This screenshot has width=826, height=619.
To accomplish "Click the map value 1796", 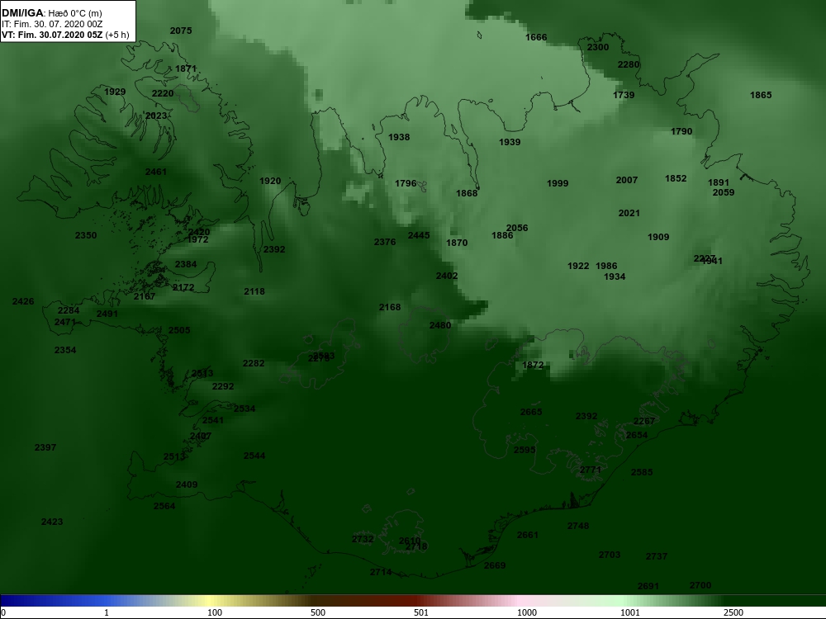I will point(406,183).
